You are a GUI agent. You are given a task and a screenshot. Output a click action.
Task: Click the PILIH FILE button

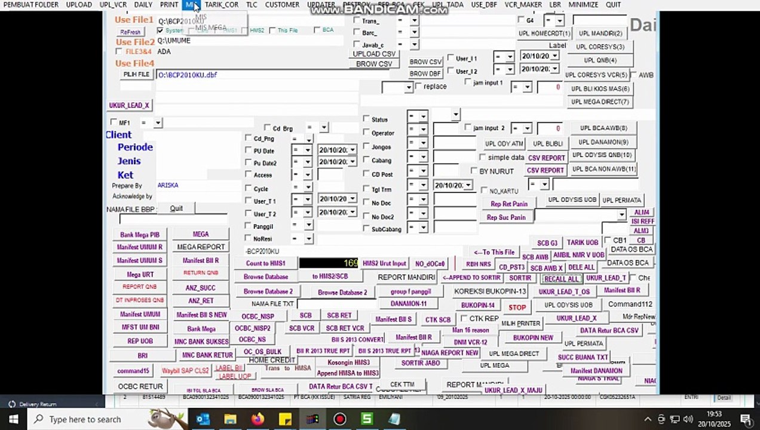pos(136,75)
